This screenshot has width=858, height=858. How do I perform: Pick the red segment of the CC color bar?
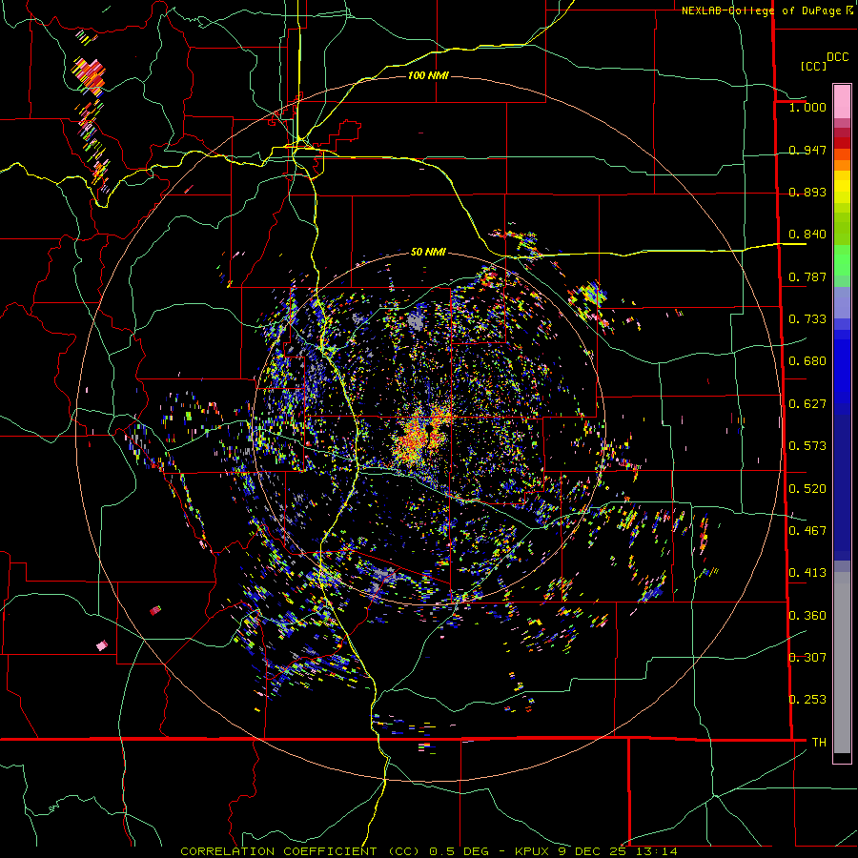point(842,142)
